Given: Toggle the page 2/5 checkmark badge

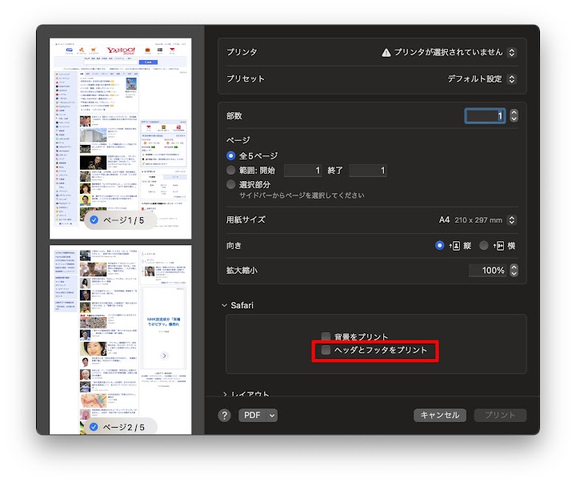Looking at the screenshot, I should click(x=94, y=427).
